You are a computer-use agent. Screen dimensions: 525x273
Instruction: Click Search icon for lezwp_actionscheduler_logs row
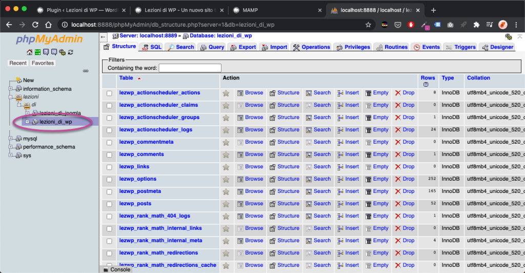point(309,130)
